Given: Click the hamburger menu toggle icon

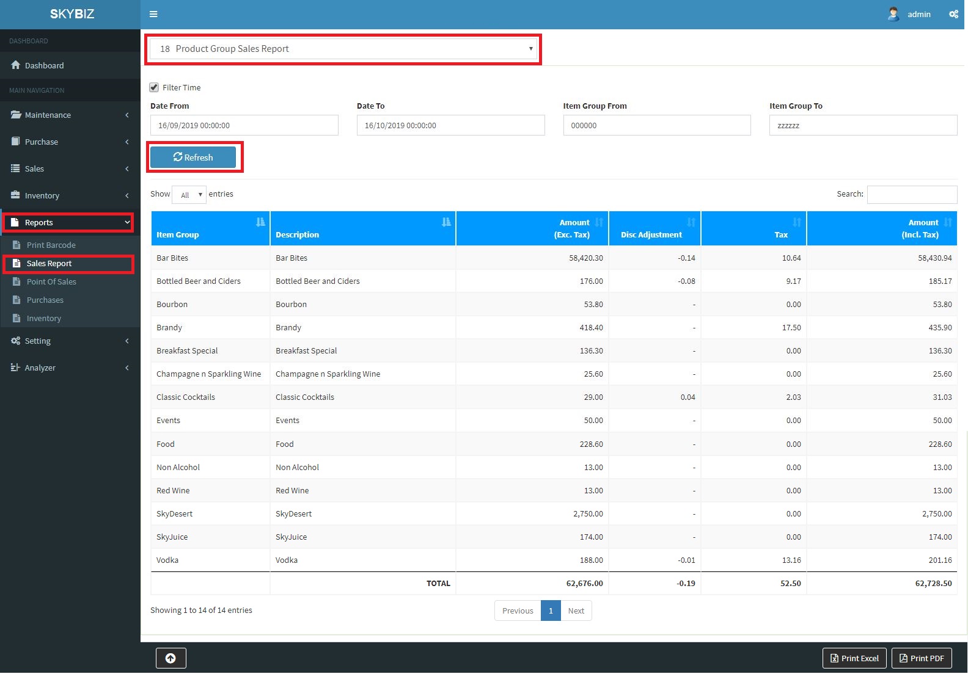Looking at the screenshot, I should click(153, 14).
